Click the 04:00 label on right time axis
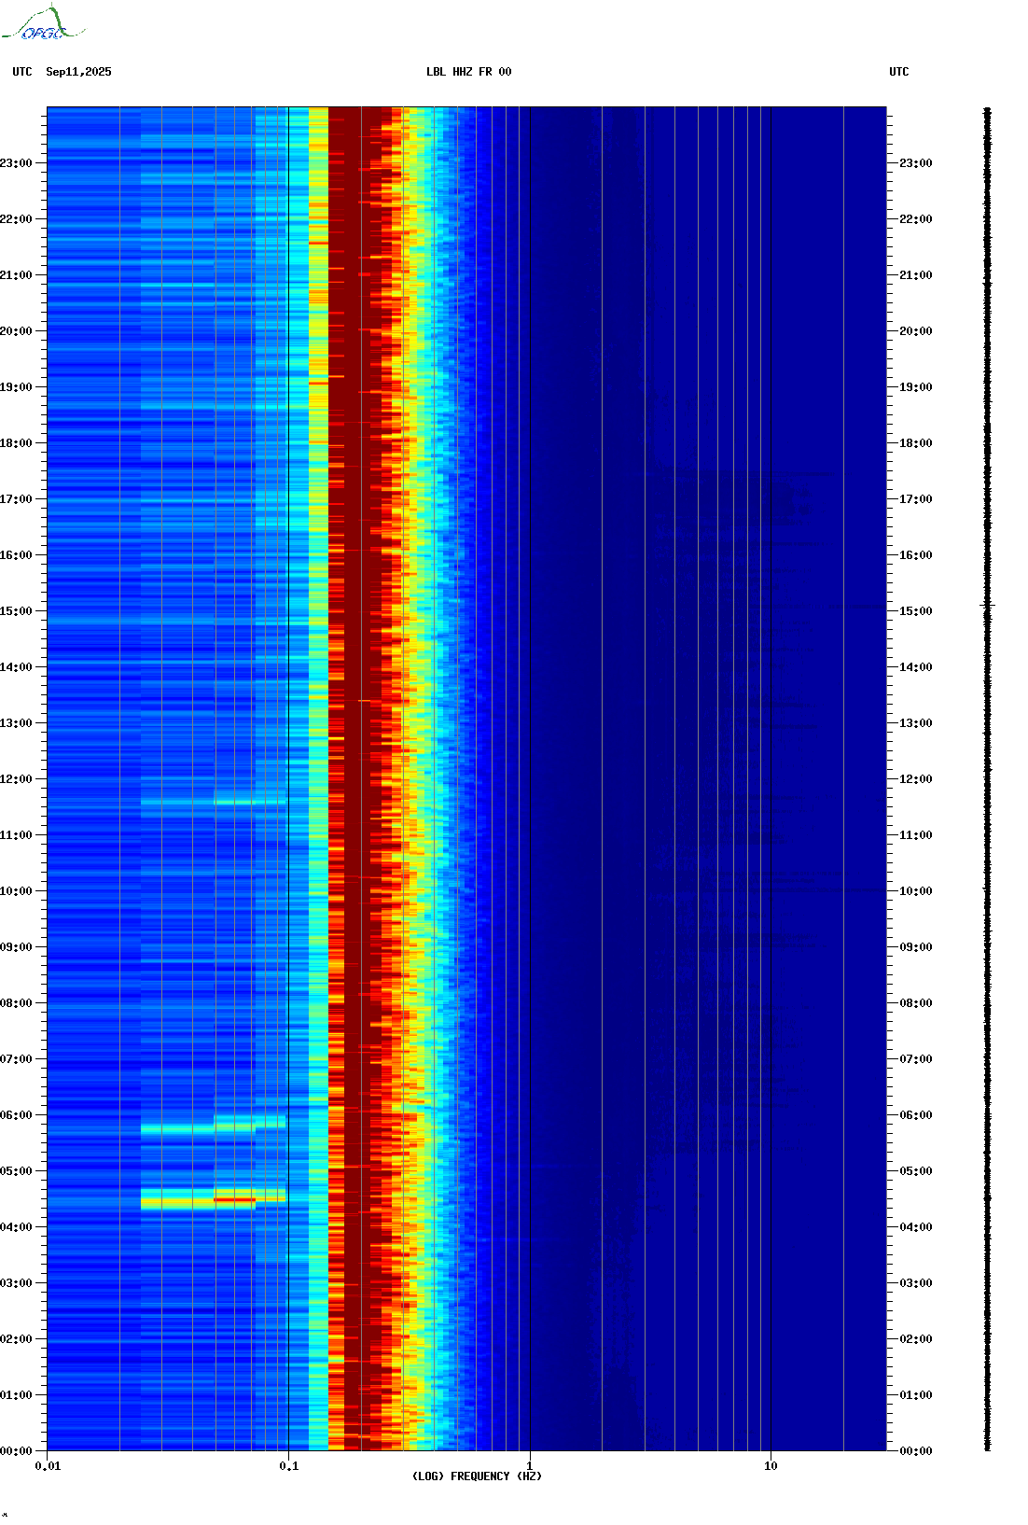This screenshot has width=1028, height=1525. (916, 1227)
